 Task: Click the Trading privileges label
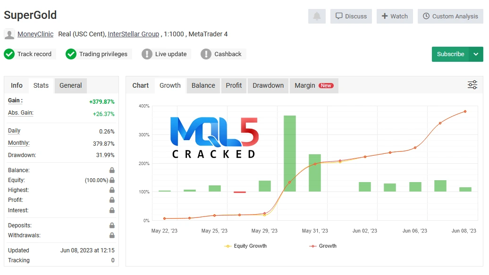point(103,54)
